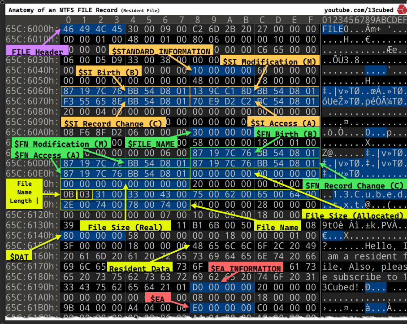Click the yellow File Name Length box
Viewport: 407px width, 324px height.
pos(24,192)
